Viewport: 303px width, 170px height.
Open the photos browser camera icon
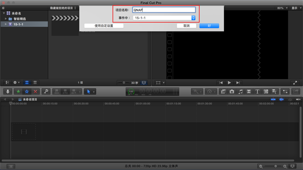(x=232, y=92)
